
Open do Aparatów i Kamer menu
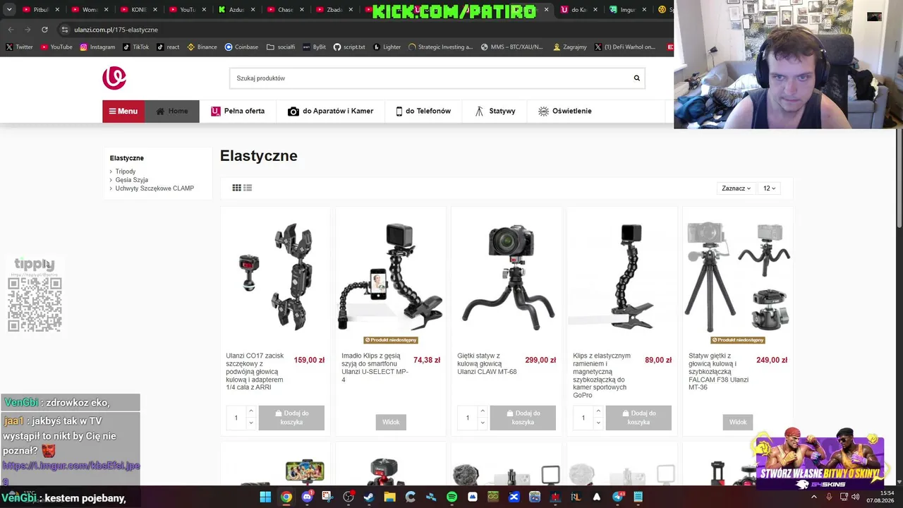330,111
